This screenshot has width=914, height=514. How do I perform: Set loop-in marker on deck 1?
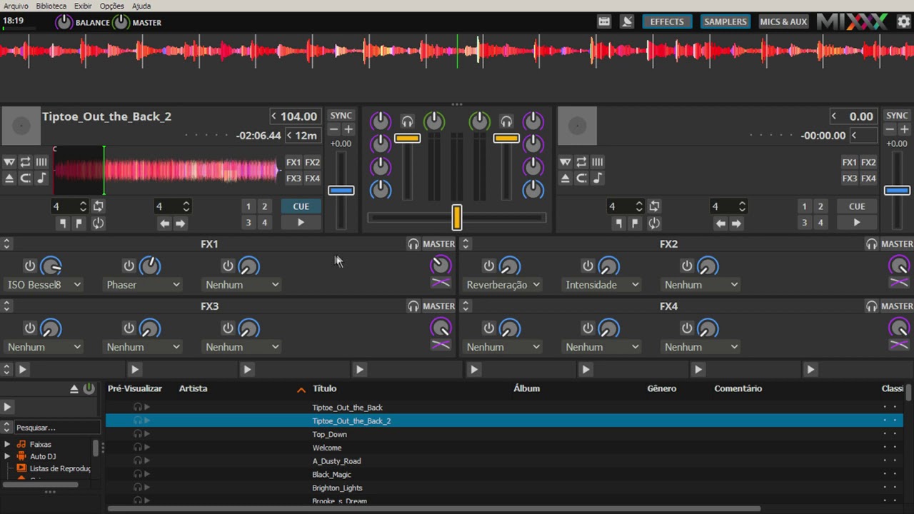[x=63, y=223]
